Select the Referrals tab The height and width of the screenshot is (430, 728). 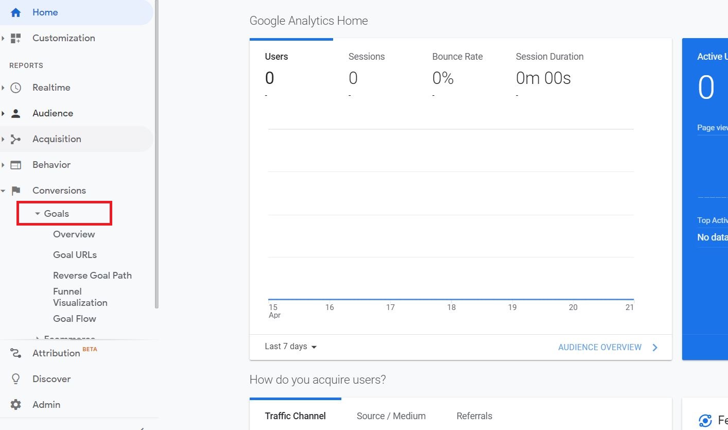coord(474,416)
